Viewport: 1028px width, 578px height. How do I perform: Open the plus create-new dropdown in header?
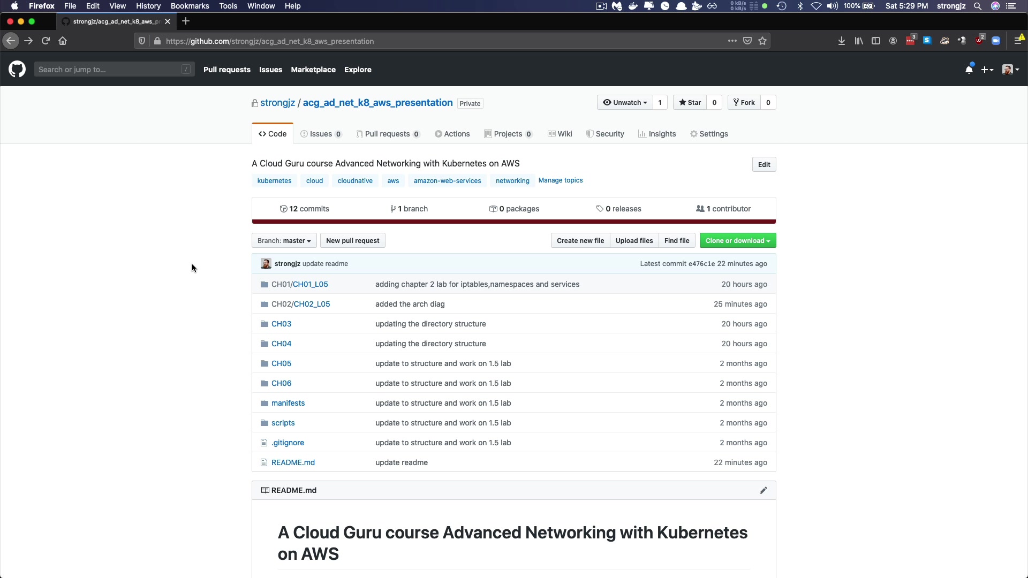tap(987, 70)
